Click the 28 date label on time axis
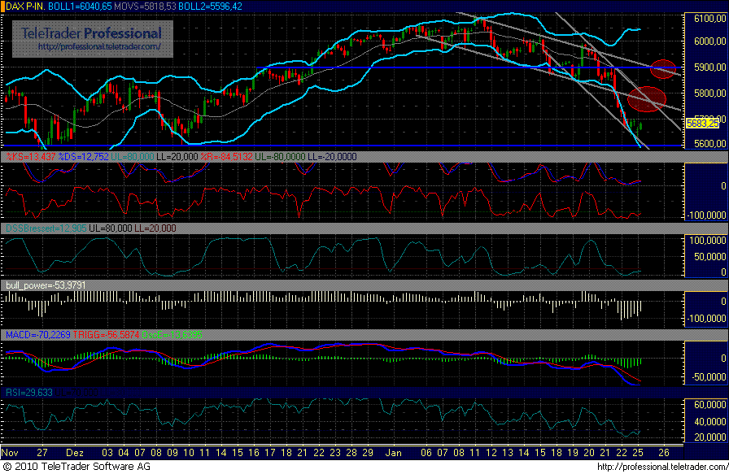Image resolution: width=729 pixels, height=474 pixels. [351, 453]
